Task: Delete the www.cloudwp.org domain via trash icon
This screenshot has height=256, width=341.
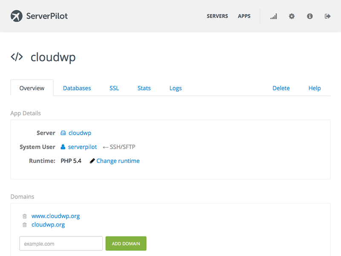Action: point(25,216)
